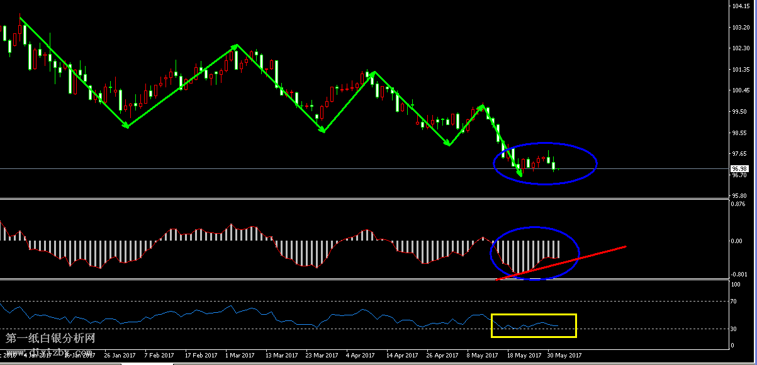
Task: Click the green arrowhead at the late-May low
Action: pyautogui.click(x=519, y=173)
